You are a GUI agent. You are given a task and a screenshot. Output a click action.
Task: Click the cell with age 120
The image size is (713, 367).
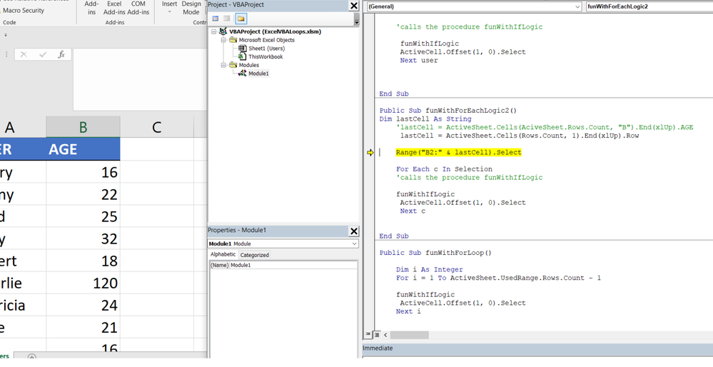(83, 283)
